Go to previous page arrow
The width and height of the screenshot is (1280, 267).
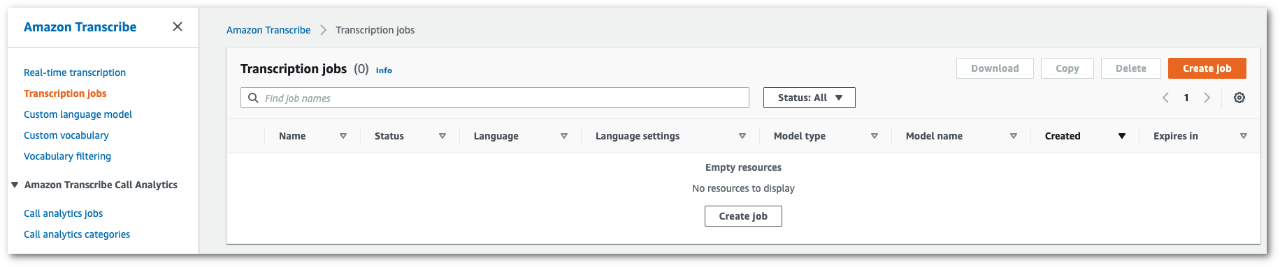1165,98
